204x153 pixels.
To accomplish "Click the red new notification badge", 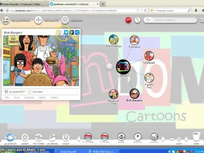I will [x=128, y=20].
